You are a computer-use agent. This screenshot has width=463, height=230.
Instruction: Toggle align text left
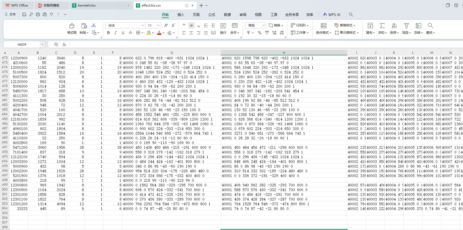tap(184, 33)
